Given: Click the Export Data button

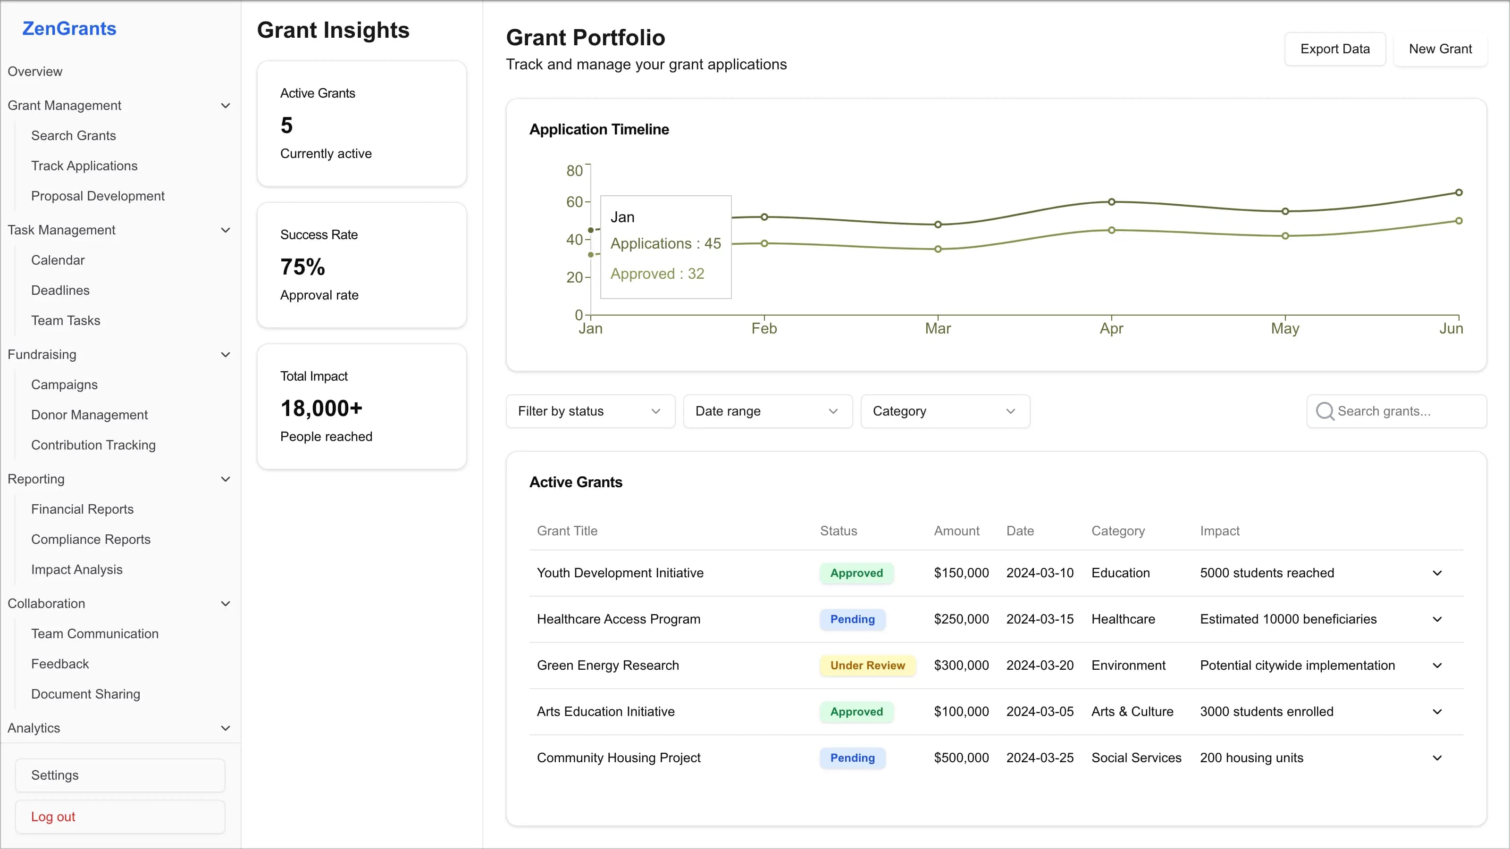Looking at the screenshot, I should pos(1335,49).
